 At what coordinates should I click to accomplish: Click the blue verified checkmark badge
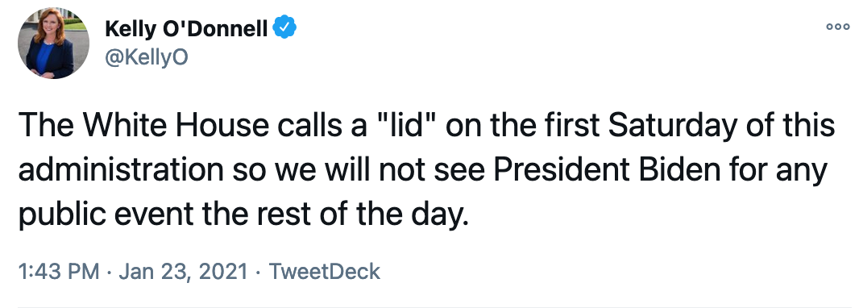284,28
